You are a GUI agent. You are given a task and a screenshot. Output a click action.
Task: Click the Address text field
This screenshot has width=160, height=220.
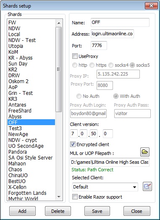pyautogui.click(x=112, y=34)
